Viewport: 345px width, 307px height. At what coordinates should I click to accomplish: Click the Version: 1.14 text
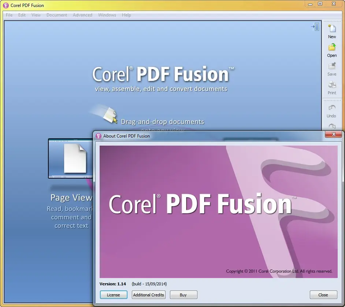(113, 284)
